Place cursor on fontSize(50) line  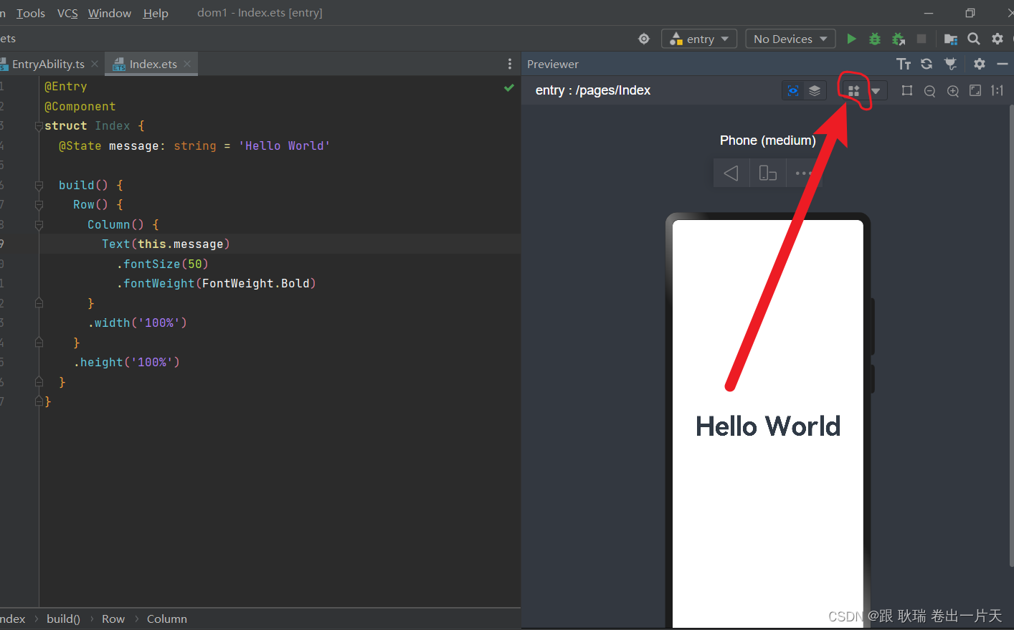pos(162,264)
